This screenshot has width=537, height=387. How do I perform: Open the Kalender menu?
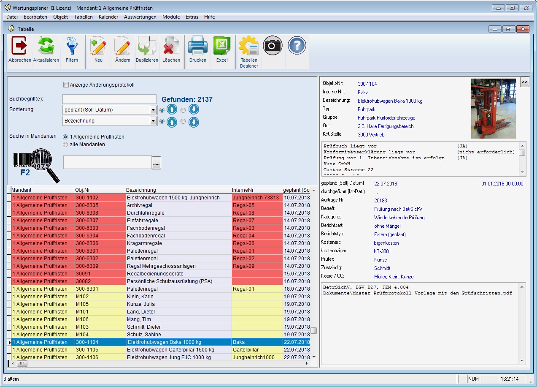[x=108, y=17]
